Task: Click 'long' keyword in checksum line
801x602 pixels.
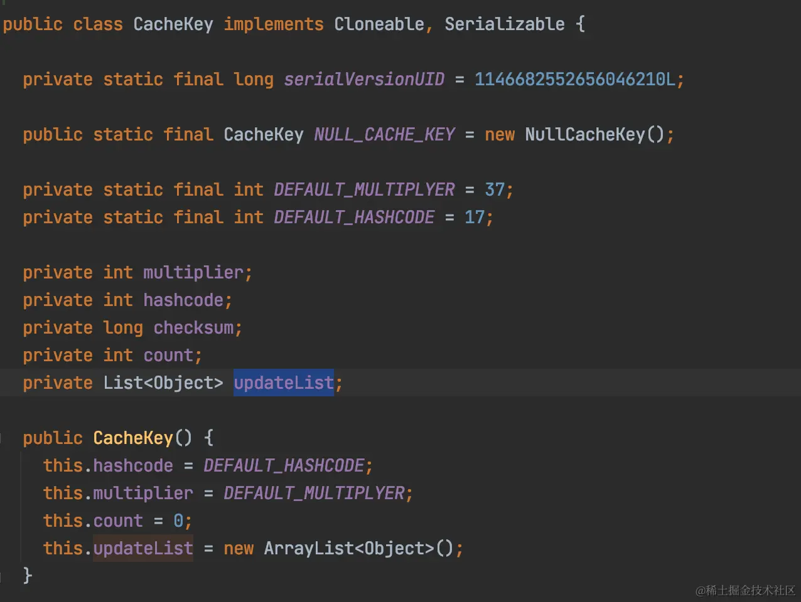Action: click(x=123, y=328)
